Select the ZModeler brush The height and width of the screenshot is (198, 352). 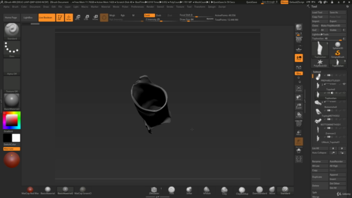tap(154, 190)
